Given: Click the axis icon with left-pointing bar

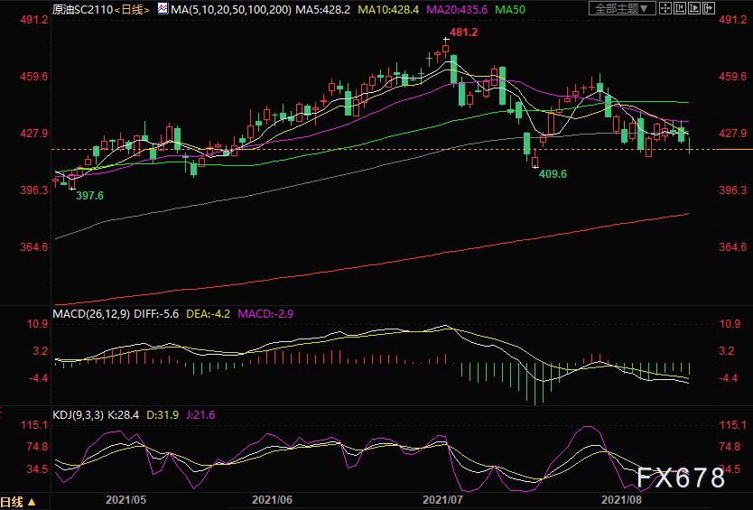Looking at the screenshot, I should (680, 8).
